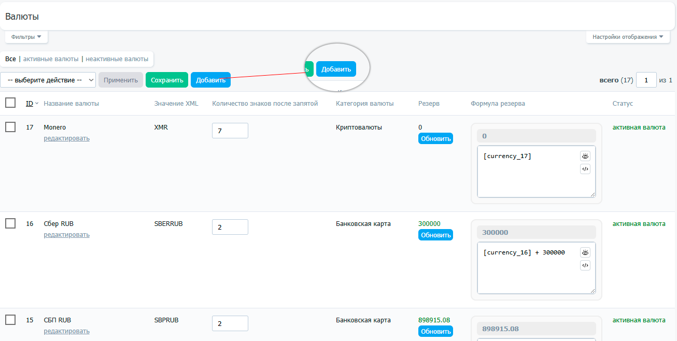Click Обновить under Monero reserve
677x341 pixels.
(x=435, y=139)
